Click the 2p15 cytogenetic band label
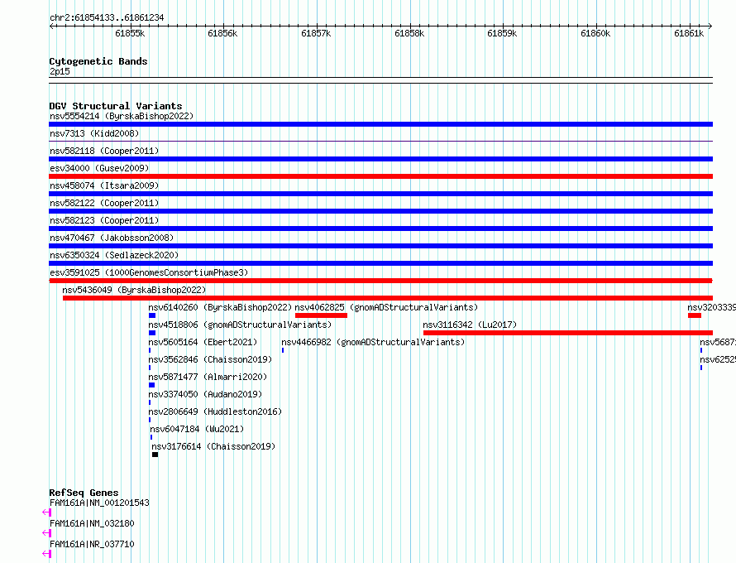 coord(60,71)
